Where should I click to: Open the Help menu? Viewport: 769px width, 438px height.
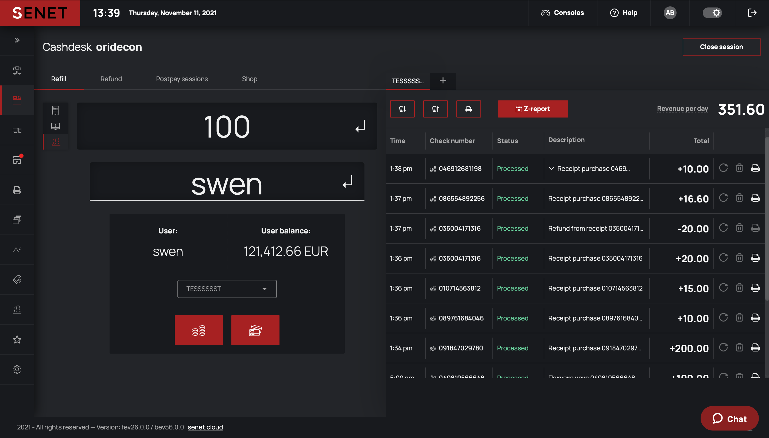tap(624, 13)
